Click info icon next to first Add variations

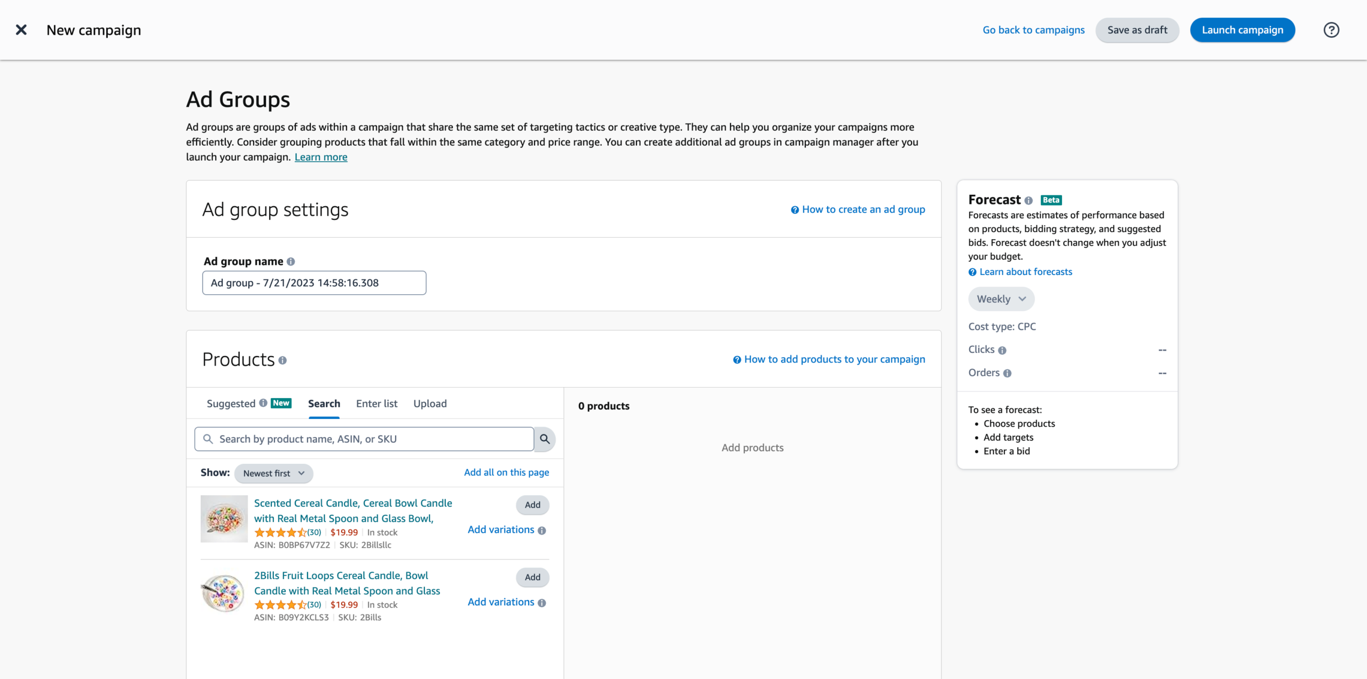point(542,531)
